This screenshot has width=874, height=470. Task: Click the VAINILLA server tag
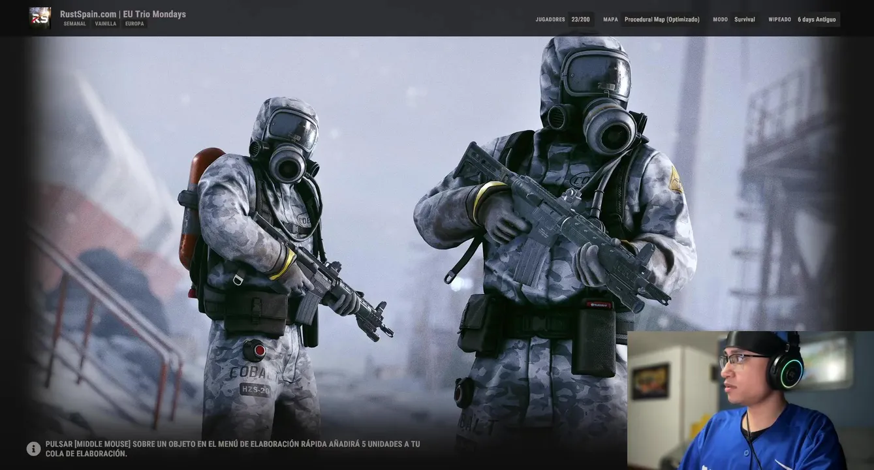[106, 23]
